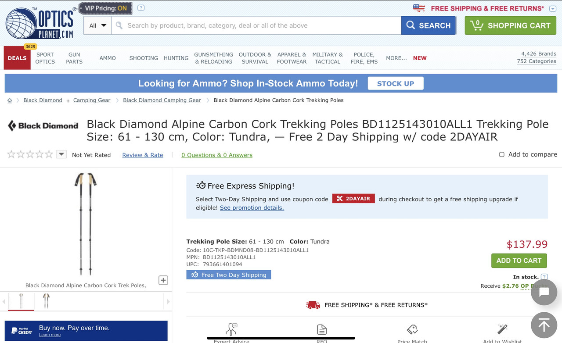Click the 752 Categories link

coord(537,61)
